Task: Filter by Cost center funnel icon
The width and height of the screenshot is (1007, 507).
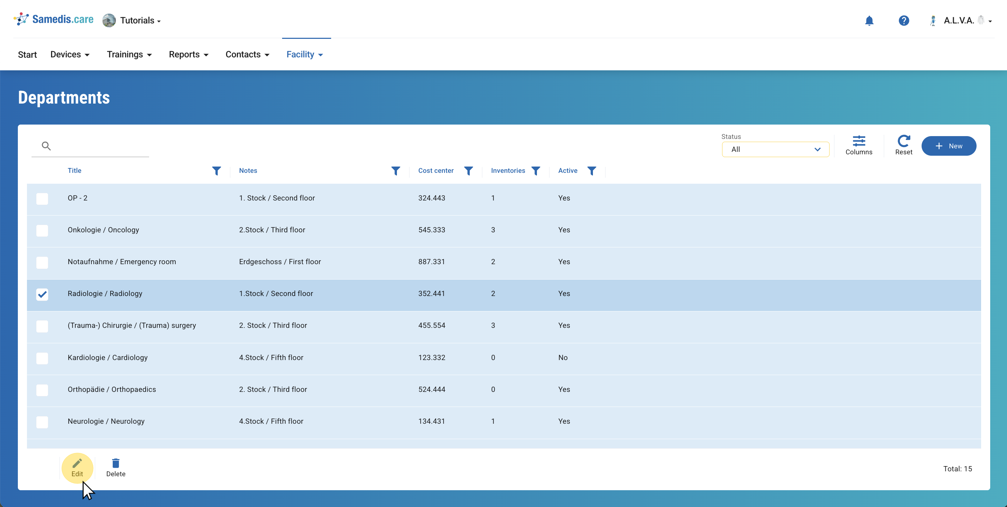Action: click(468, 171)
